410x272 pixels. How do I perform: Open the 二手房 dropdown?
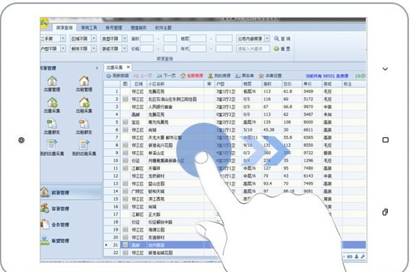[x=63, y=39]
